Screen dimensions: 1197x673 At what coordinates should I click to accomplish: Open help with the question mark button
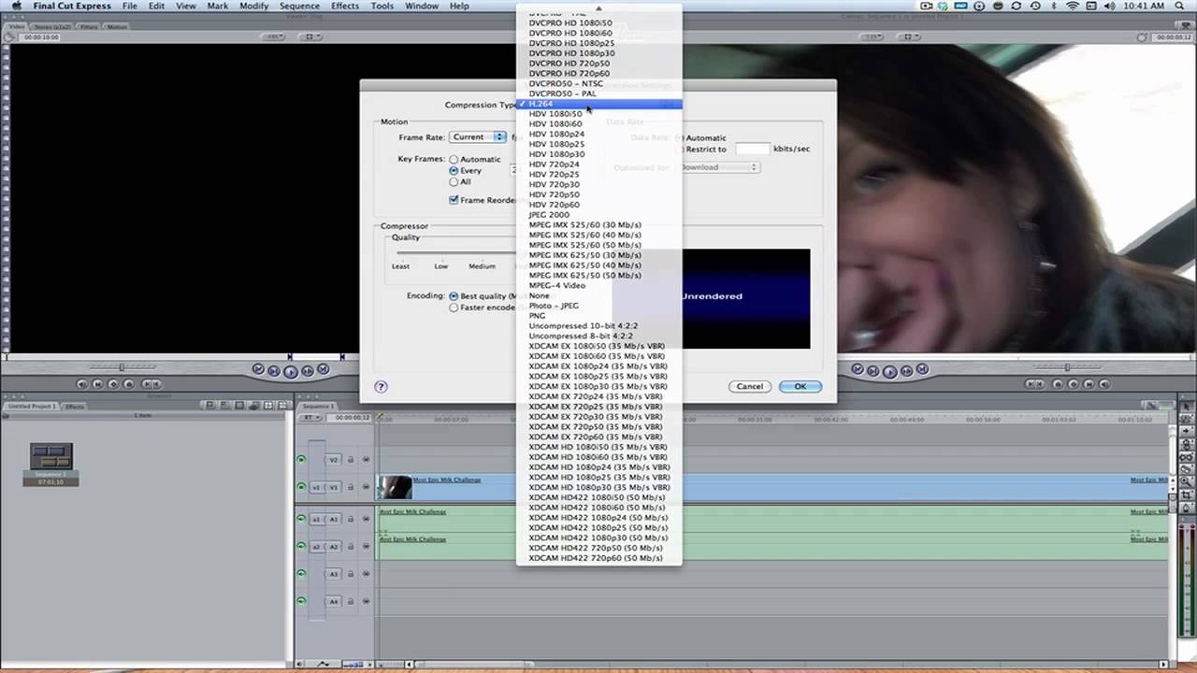(381, 386)
